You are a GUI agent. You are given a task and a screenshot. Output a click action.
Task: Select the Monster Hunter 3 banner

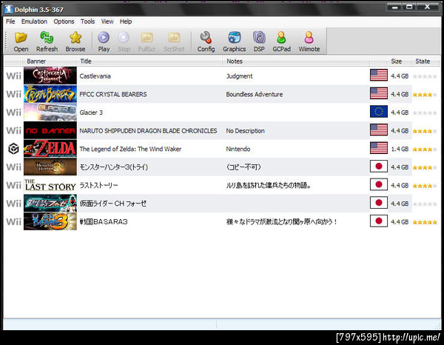(x=50, y=167)
